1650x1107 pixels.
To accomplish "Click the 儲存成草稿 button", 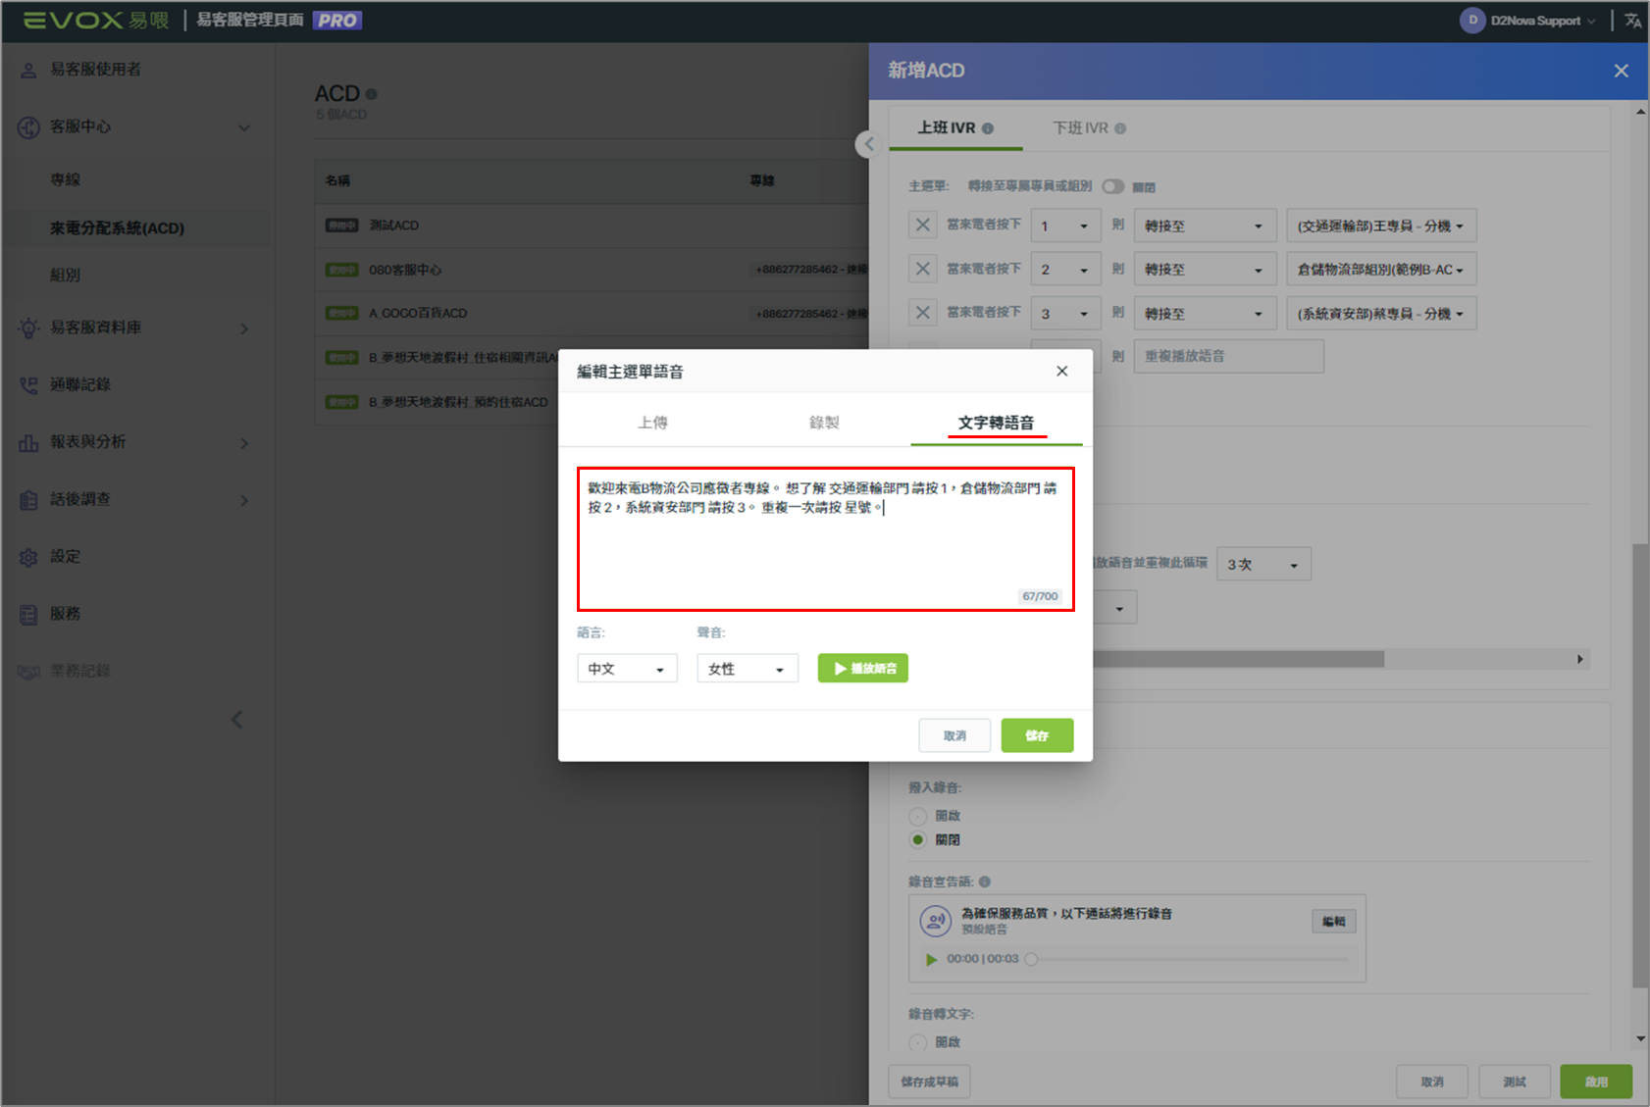I will [x=929, y=1082].
